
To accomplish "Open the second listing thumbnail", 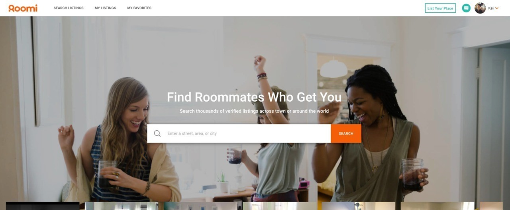I will [x=122, y=206].
